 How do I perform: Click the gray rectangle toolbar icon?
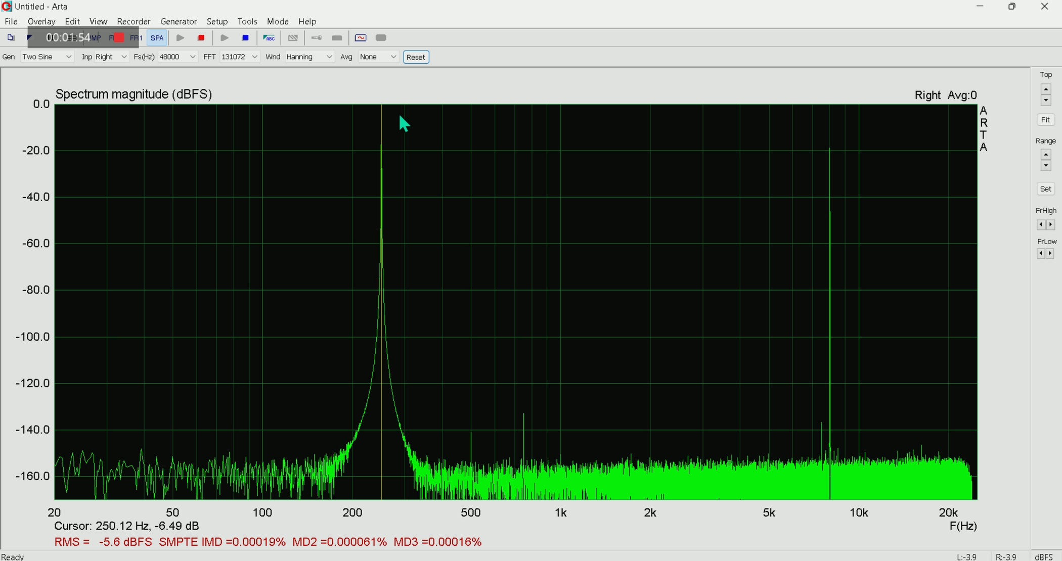click(x=337, y=38)
